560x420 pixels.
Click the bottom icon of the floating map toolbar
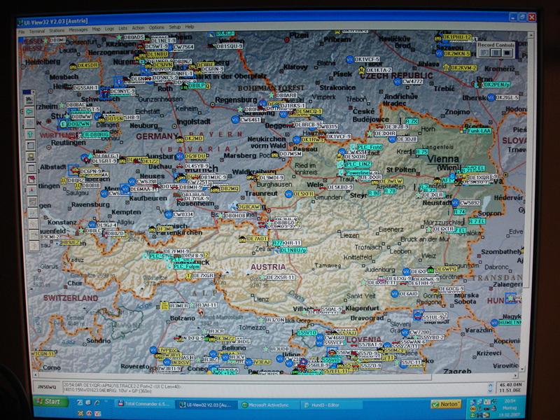(34, 246)
